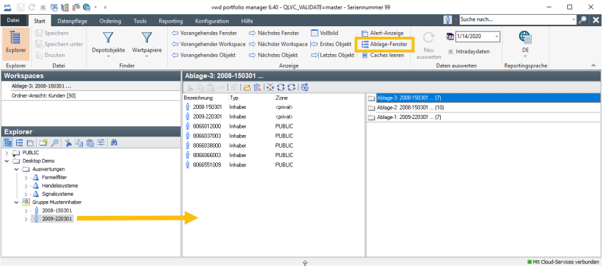Image resolution: width=602 pixels, height=266 pixels.
Task: Click the magnifier search icon in title ribbon
Action: point(583,19)
